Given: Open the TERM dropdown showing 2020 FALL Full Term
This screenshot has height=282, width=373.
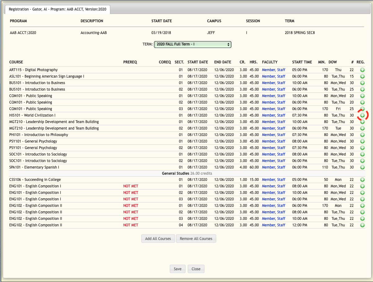Looking at the screenshot, I should pos(192,45).
